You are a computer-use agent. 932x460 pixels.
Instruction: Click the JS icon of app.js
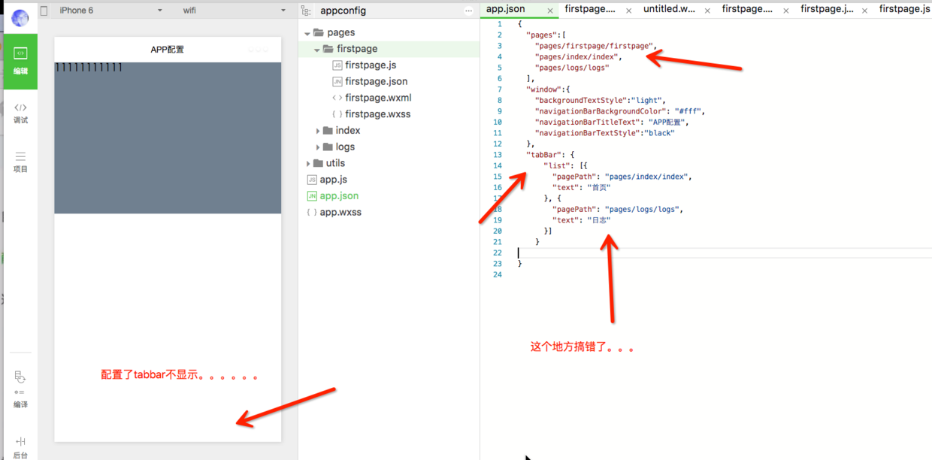pyautogui.click(x=312, y=180)
